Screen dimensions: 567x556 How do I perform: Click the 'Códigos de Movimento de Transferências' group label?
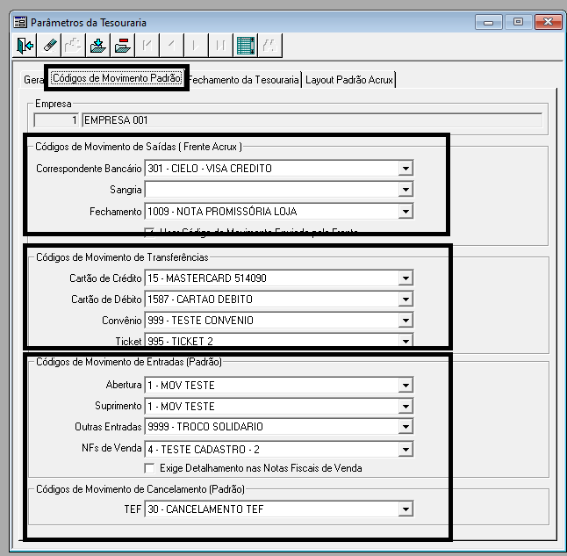pyautogui.click(x=122, y=257)
